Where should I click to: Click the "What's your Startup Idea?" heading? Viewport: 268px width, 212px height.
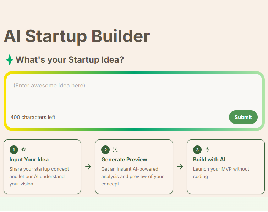point(70,60)
